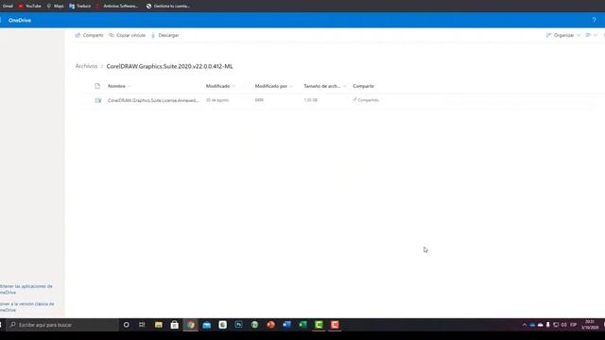Click the white OneDrive cloud tray icon
This screenshot has height=340, width=605.
pos(540,325)
